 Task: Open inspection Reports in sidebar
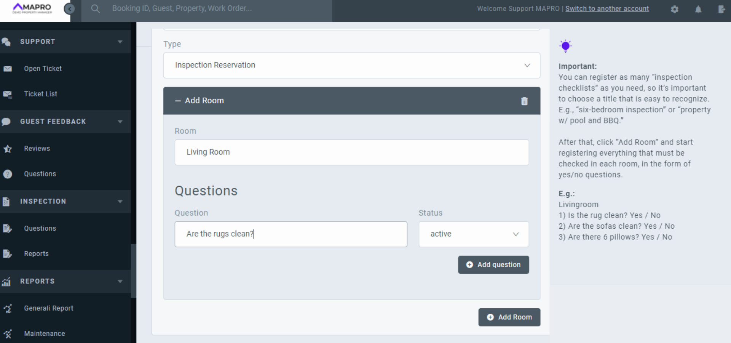click(36, 253)
